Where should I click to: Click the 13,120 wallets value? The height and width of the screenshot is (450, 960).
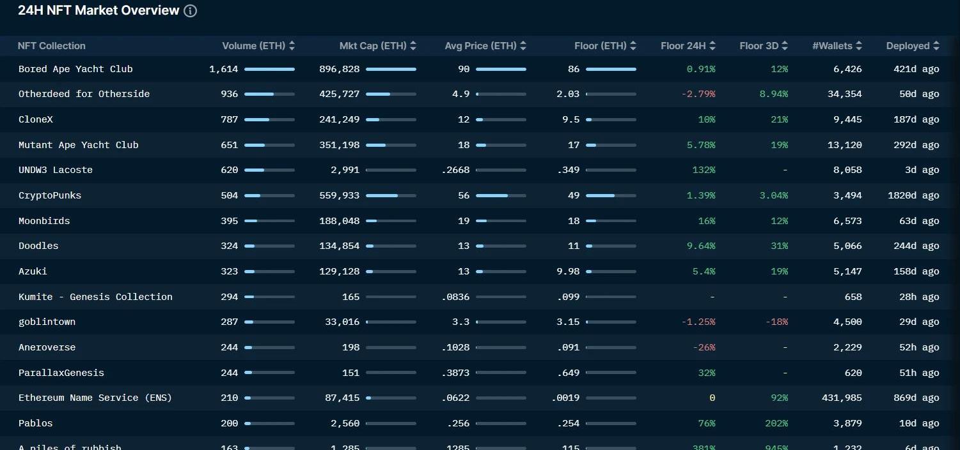tap(844, 145)
